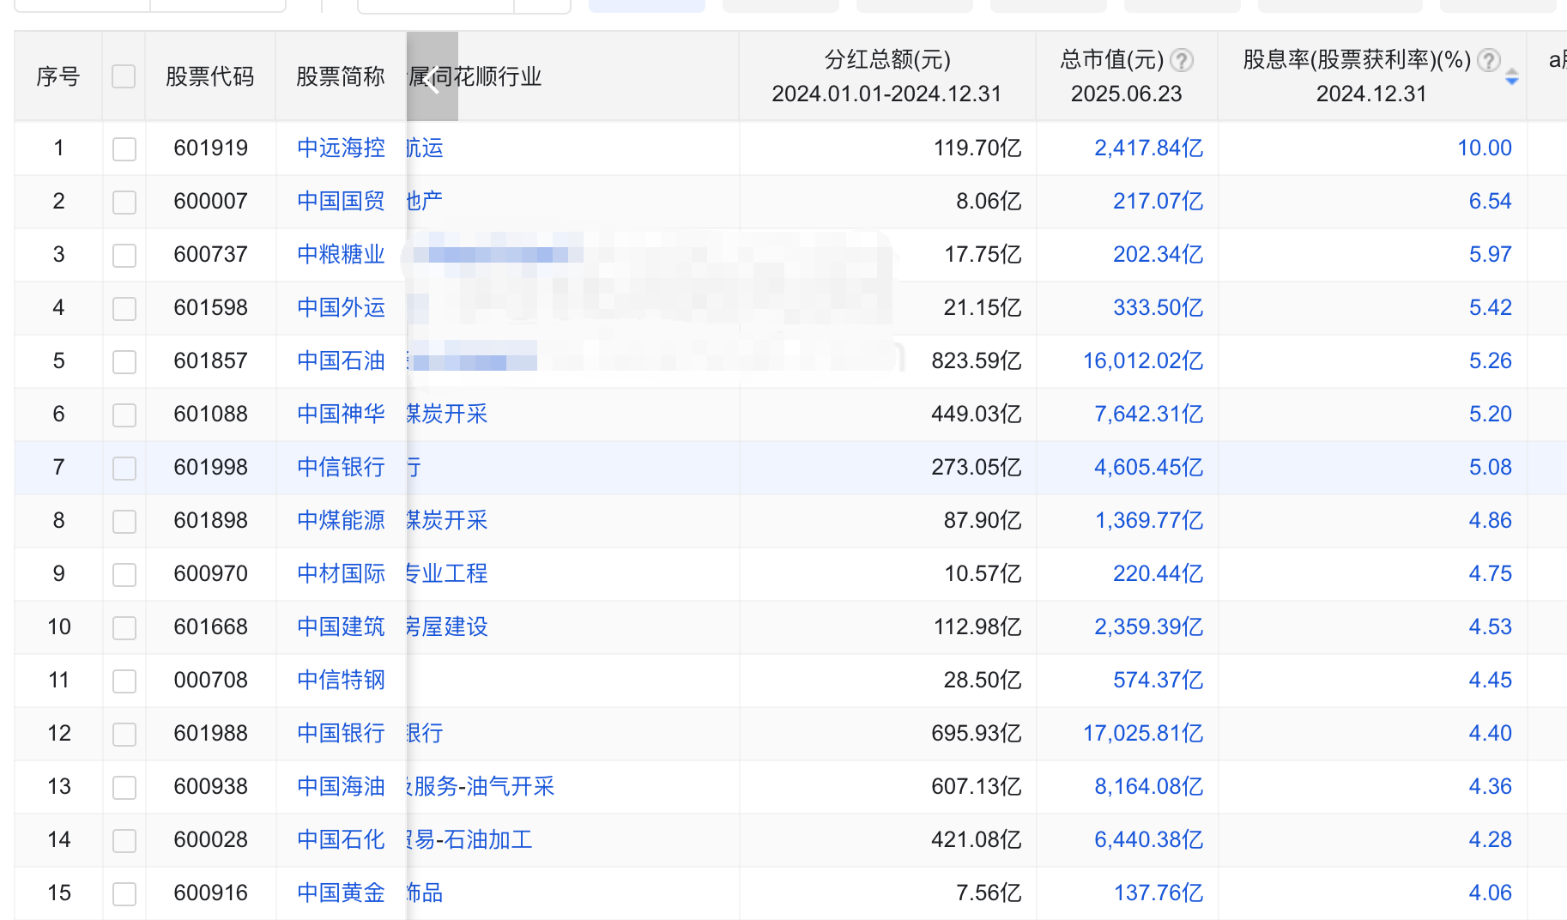The image size is (1567, 920).
Task: Click stock code 600916
Action: coord(211,893)
